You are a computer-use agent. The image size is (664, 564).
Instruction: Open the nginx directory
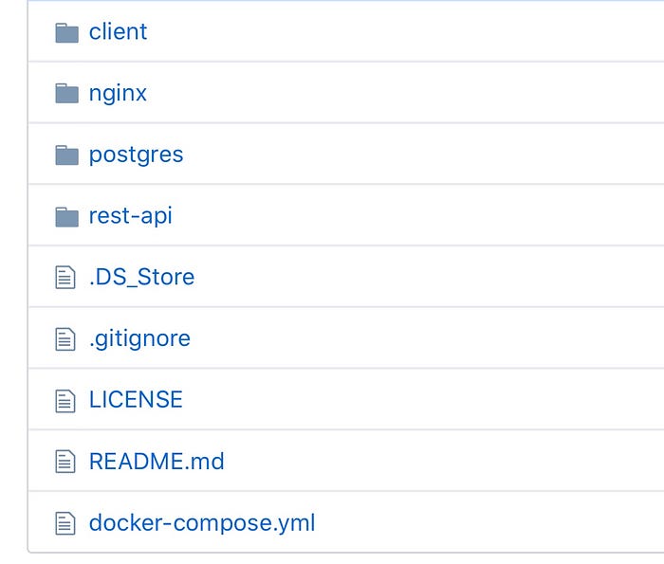(118, 94)
